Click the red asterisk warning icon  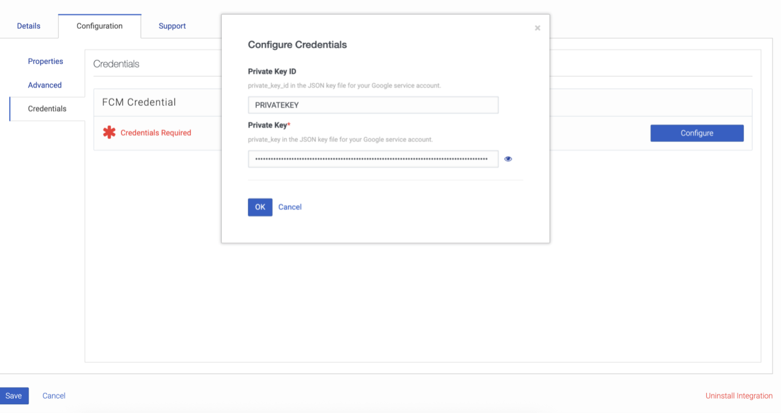tap(109, 133)
